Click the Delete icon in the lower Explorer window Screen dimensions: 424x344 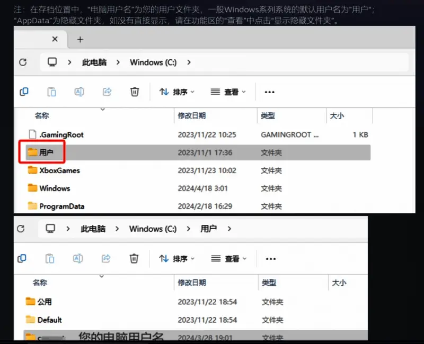pos(134,258)
